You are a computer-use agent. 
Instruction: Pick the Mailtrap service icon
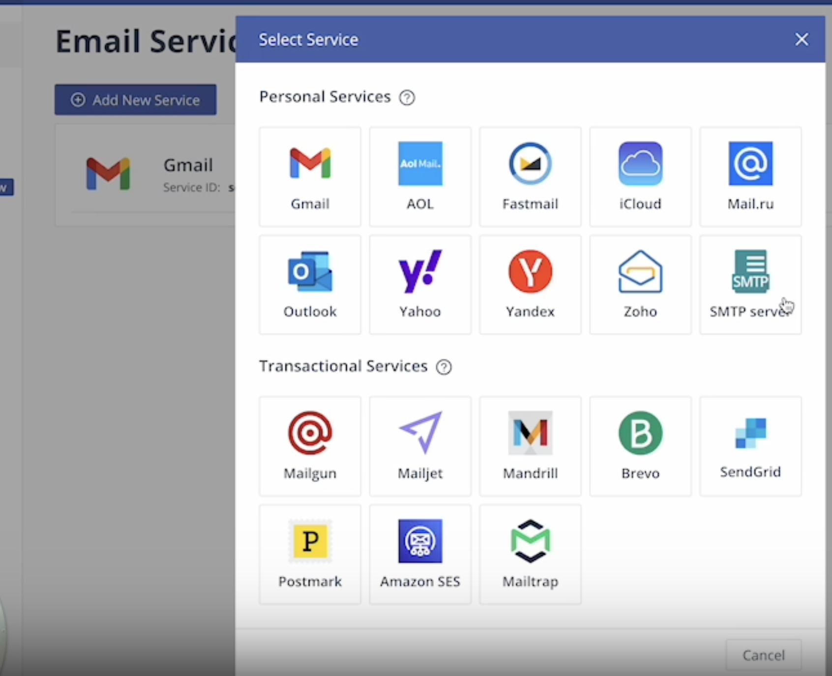(x=530, y=541)
